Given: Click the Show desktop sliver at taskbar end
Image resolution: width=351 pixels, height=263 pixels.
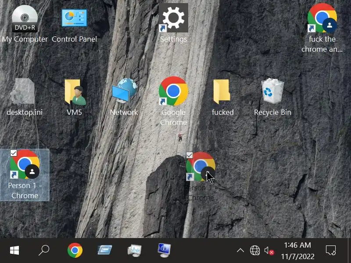Looking at the screenshot, I should tap(349, 250).
